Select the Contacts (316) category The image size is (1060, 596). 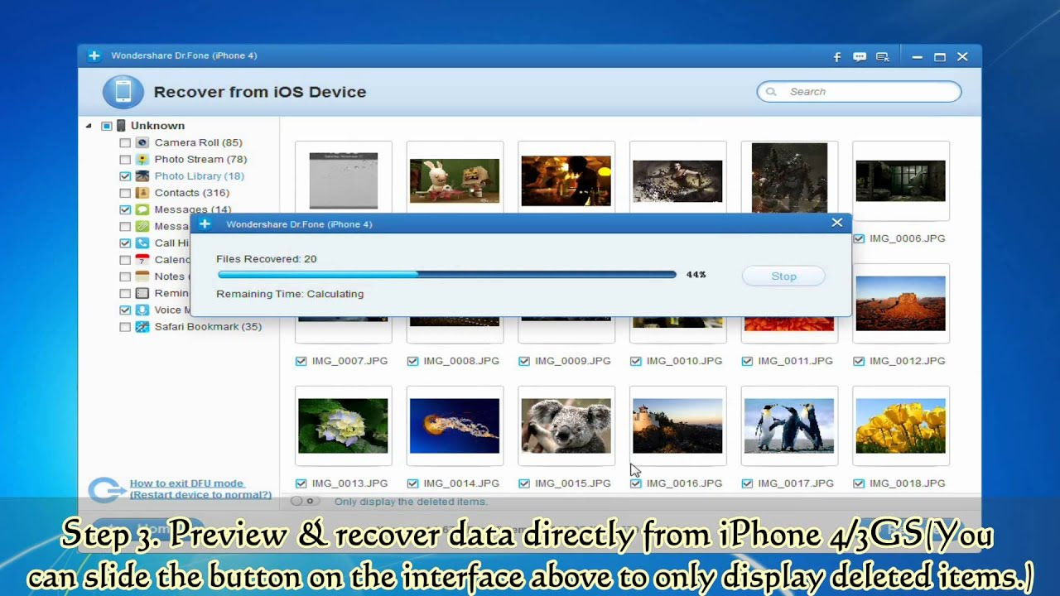point(191,193)
